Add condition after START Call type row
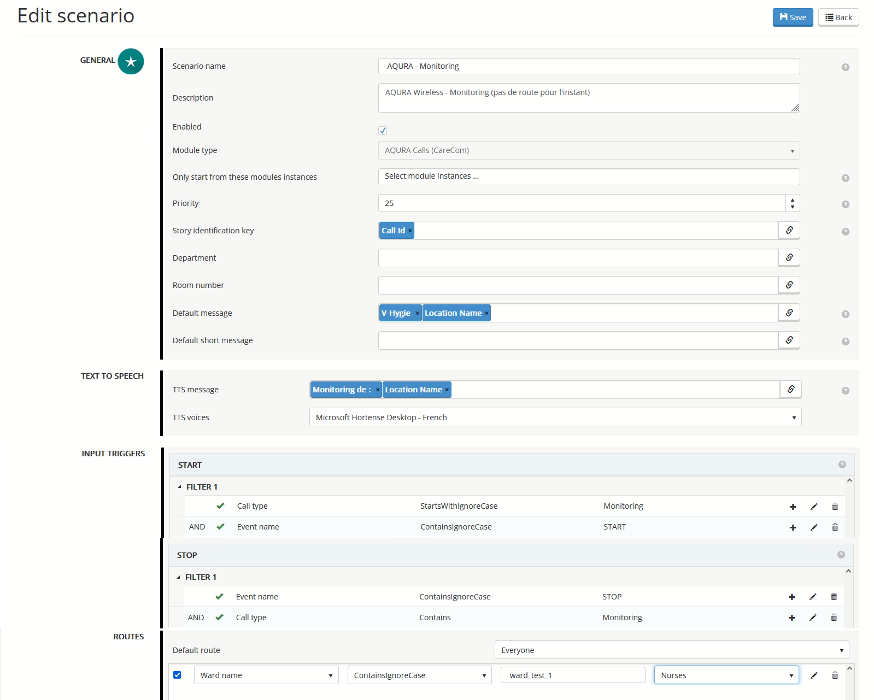 (793, 507)
